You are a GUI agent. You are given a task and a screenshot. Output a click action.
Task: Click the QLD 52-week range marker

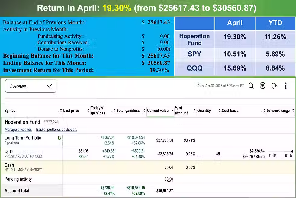click(x=292, y=151)
